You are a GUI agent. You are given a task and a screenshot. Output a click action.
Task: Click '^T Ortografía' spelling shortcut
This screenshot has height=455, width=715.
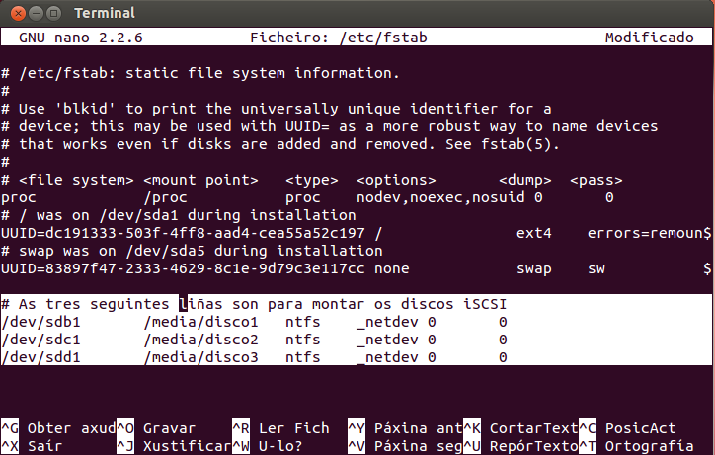coord(636,446)
